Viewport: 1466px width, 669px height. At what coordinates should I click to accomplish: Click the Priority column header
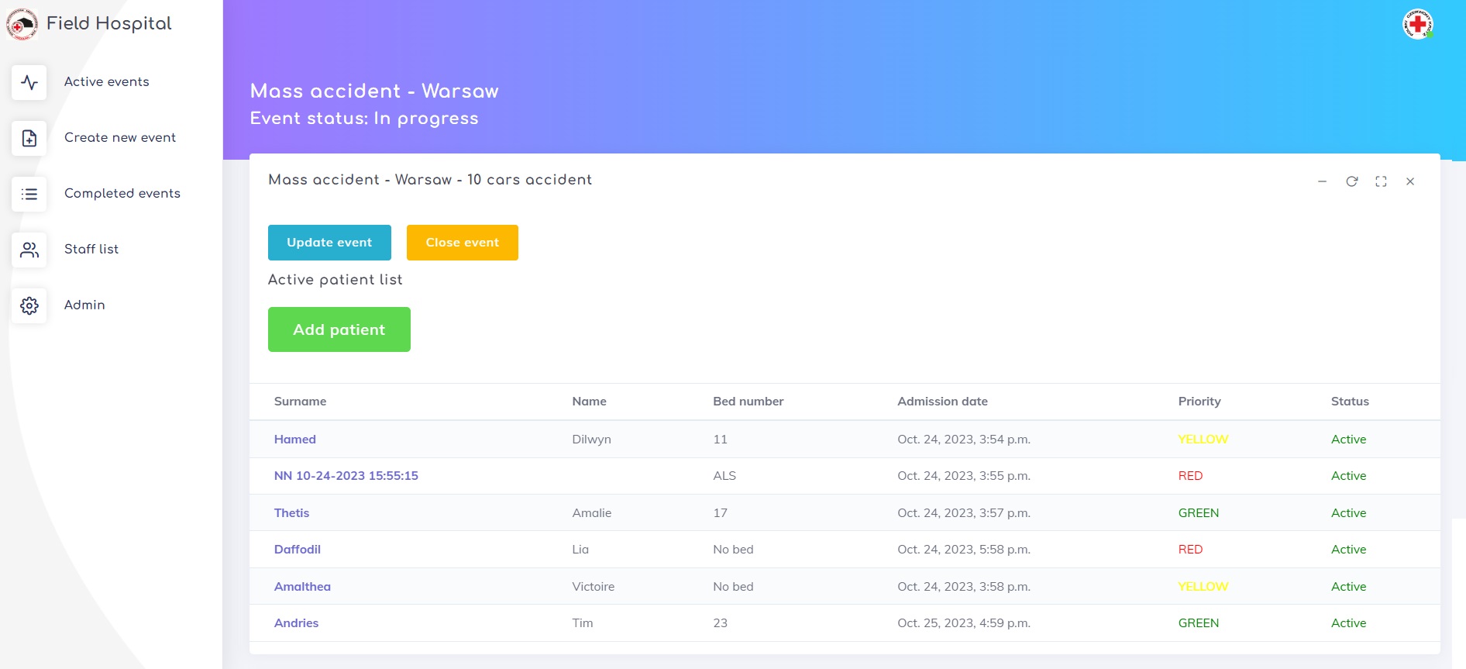pos(1199,402)
